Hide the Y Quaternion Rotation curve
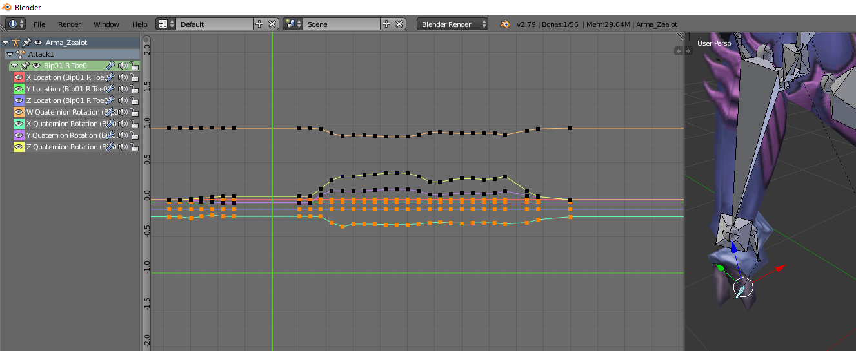 tap(19, 135)
